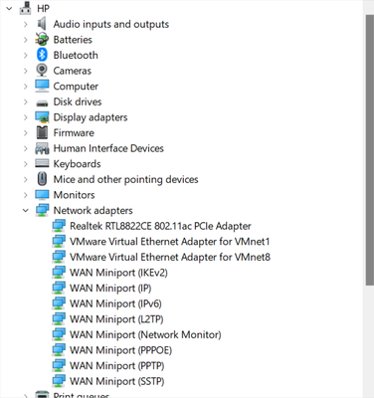Collapse the Network adapters category

point(26,210)
